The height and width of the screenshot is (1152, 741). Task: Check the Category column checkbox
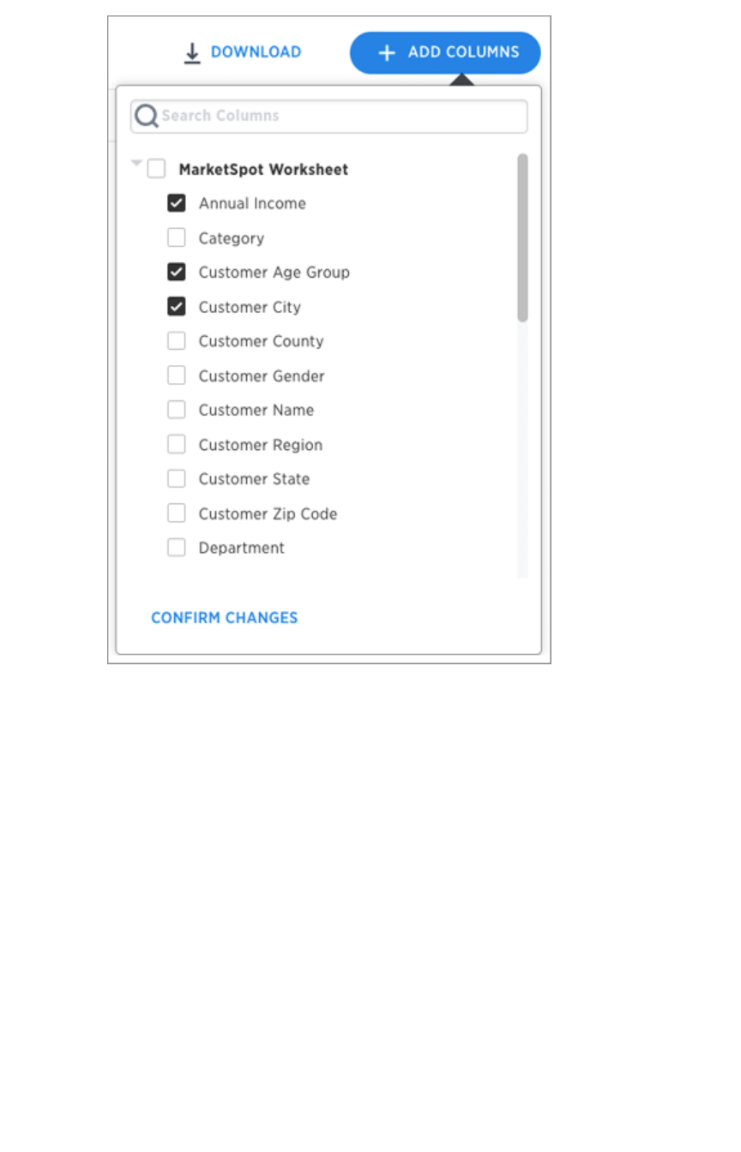(177, 237)
